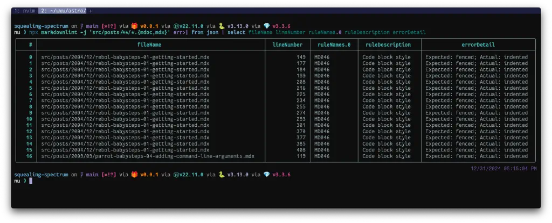Click "Code block style" in row 5
This screenshot has width=552, height=223.
(387, 88)
